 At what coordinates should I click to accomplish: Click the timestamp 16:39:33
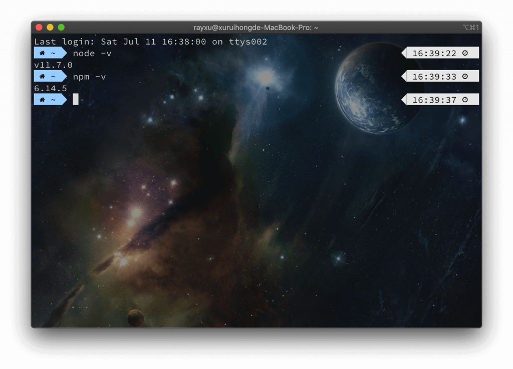(x=434, y=77)
